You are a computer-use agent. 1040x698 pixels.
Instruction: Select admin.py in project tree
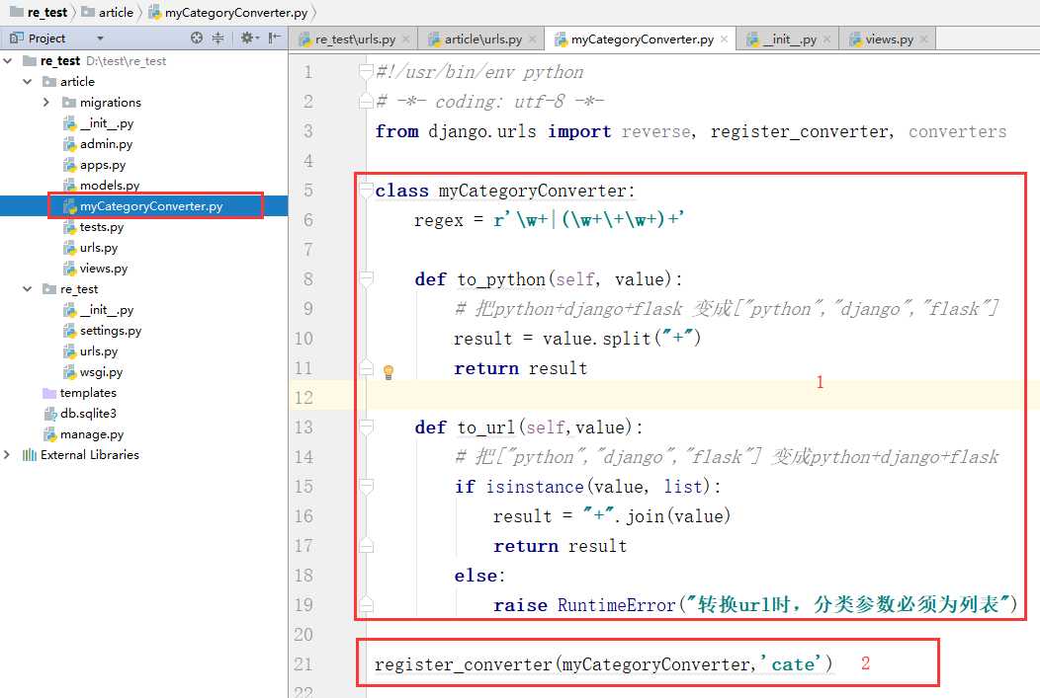[x=98, y=144]
